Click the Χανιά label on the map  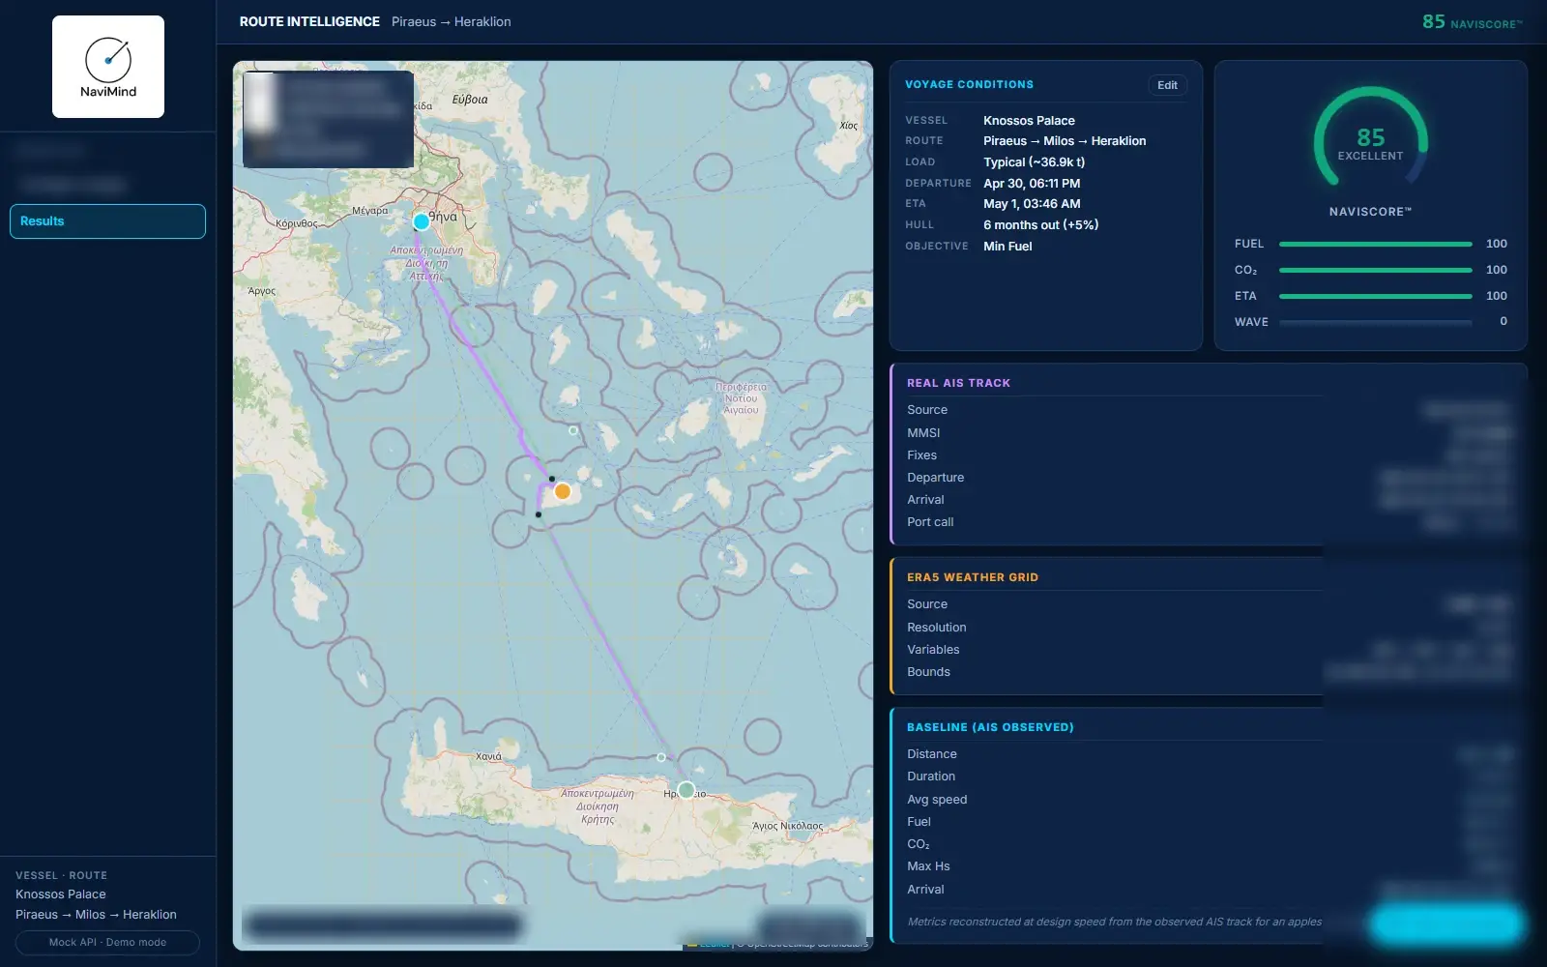(x=489, y=756)
